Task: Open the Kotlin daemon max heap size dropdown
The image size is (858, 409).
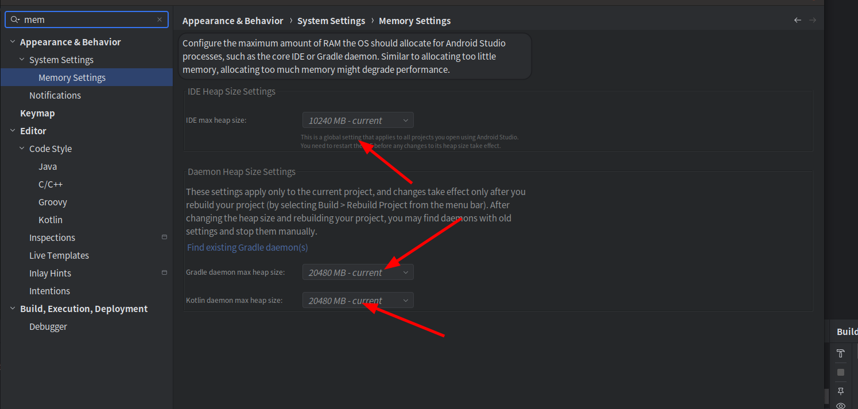Action: tap(358, 301)
